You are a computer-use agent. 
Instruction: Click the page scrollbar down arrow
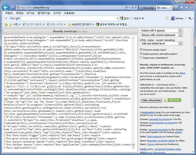[x=192, y=152]
